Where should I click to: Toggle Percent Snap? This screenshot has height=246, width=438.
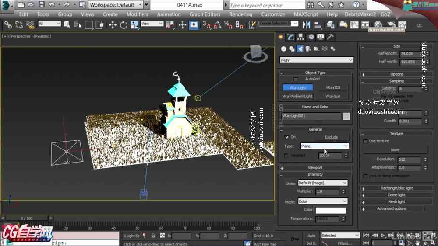tap(228, 25)
